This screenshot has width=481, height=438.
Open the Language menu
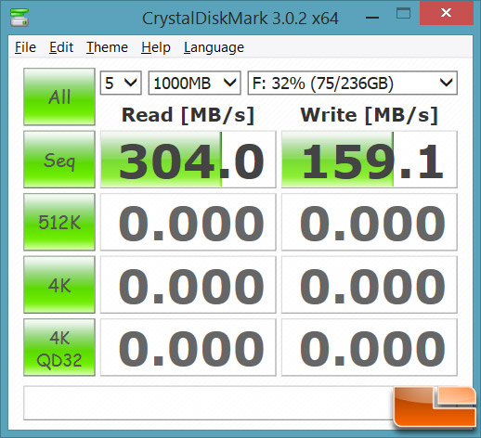point(214,47)
